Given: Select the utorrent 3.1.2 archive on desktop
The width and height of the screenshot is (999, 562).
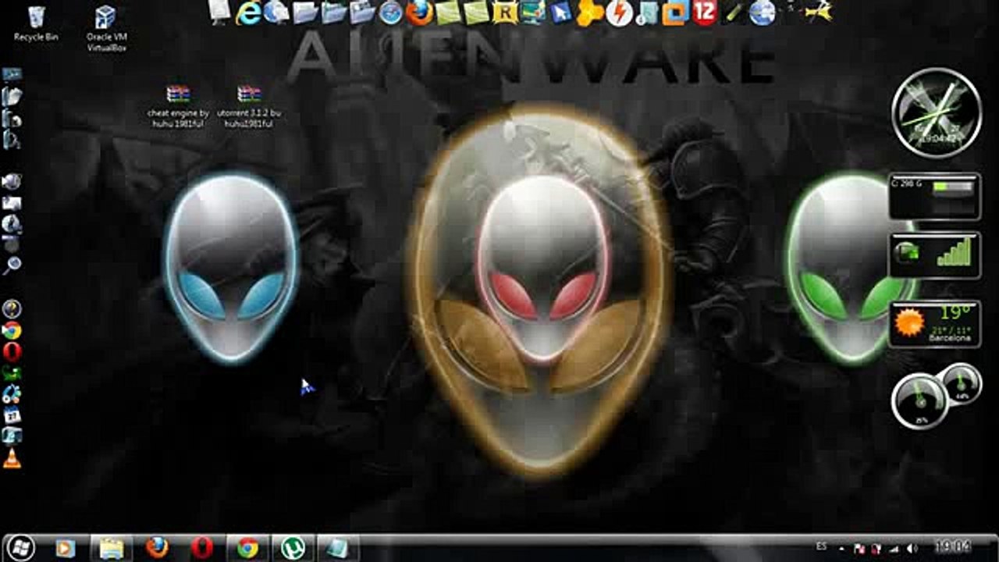Looking at the screenshot, I should point(248,106).
